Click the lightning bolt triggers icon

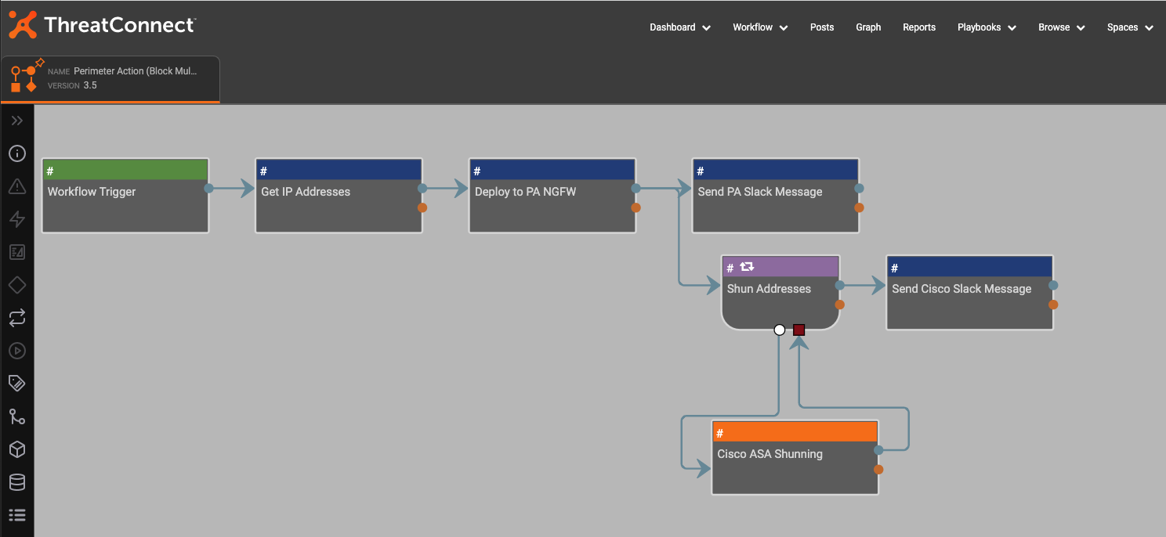point(17,219)
